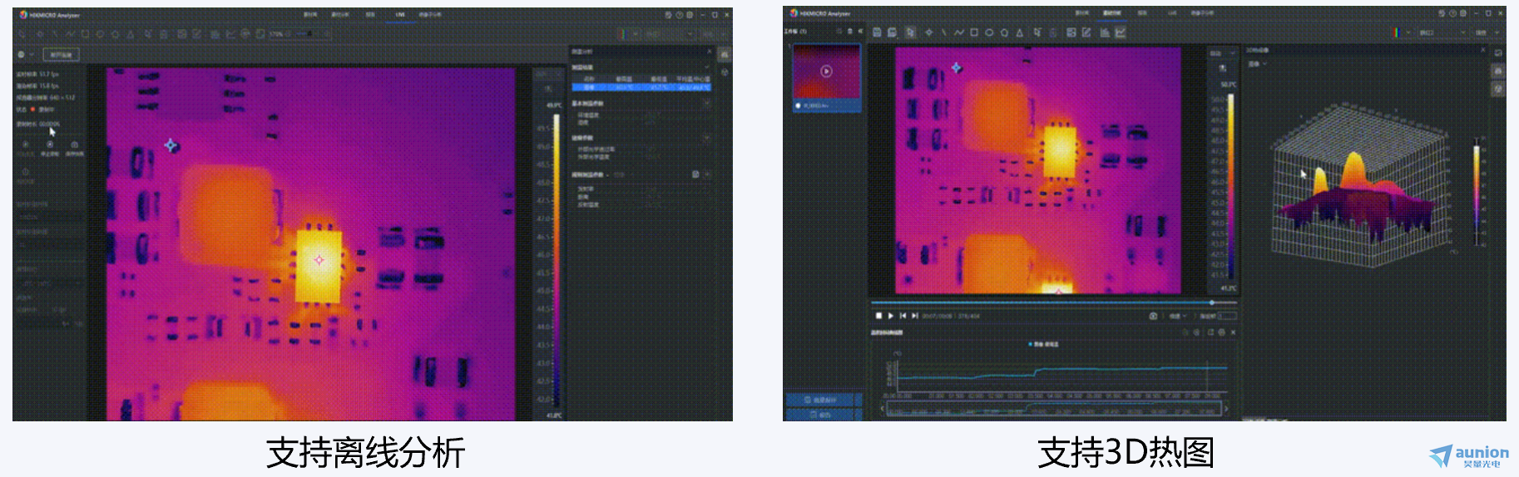Click the save icon in right window toolbar

(877, 32)
